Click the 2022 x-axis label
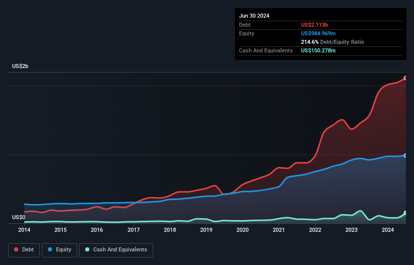This screenshot has width=414, height=265. click(315, 230)
